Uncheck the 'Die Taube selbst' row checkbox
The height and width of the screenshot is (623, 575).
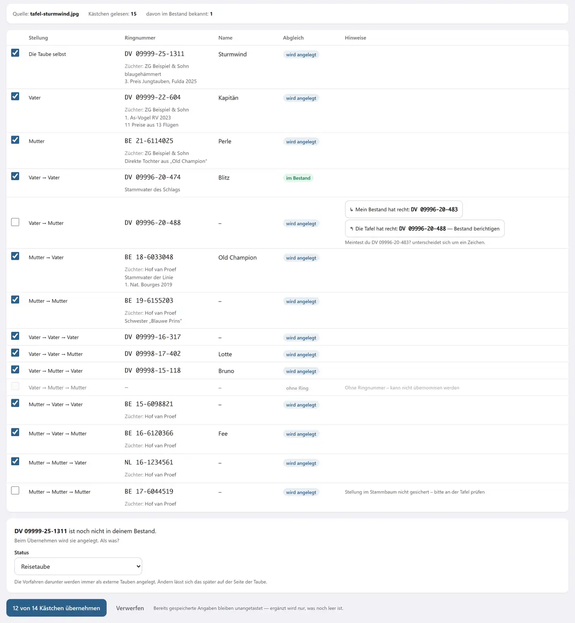[15, 53]
